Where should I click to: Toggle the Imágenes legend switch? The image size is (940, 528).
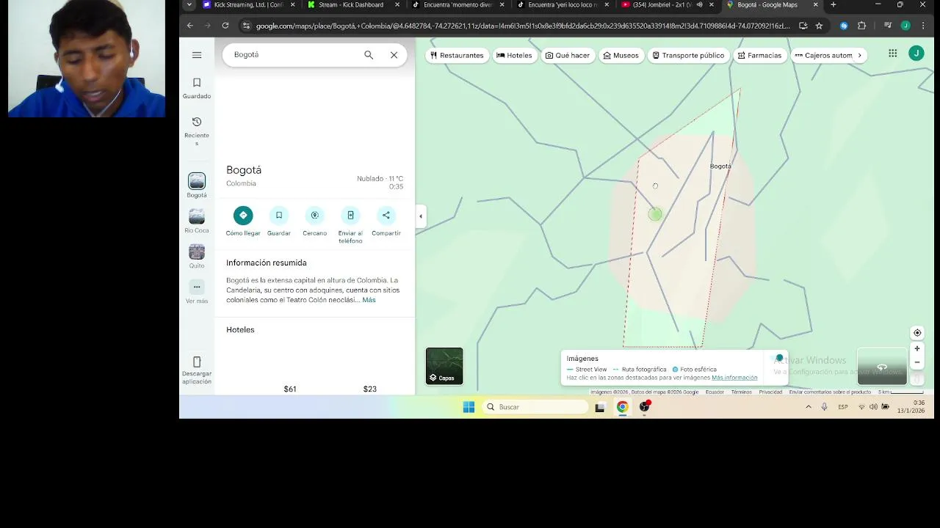pyautogui.click(x=778, y=359)
